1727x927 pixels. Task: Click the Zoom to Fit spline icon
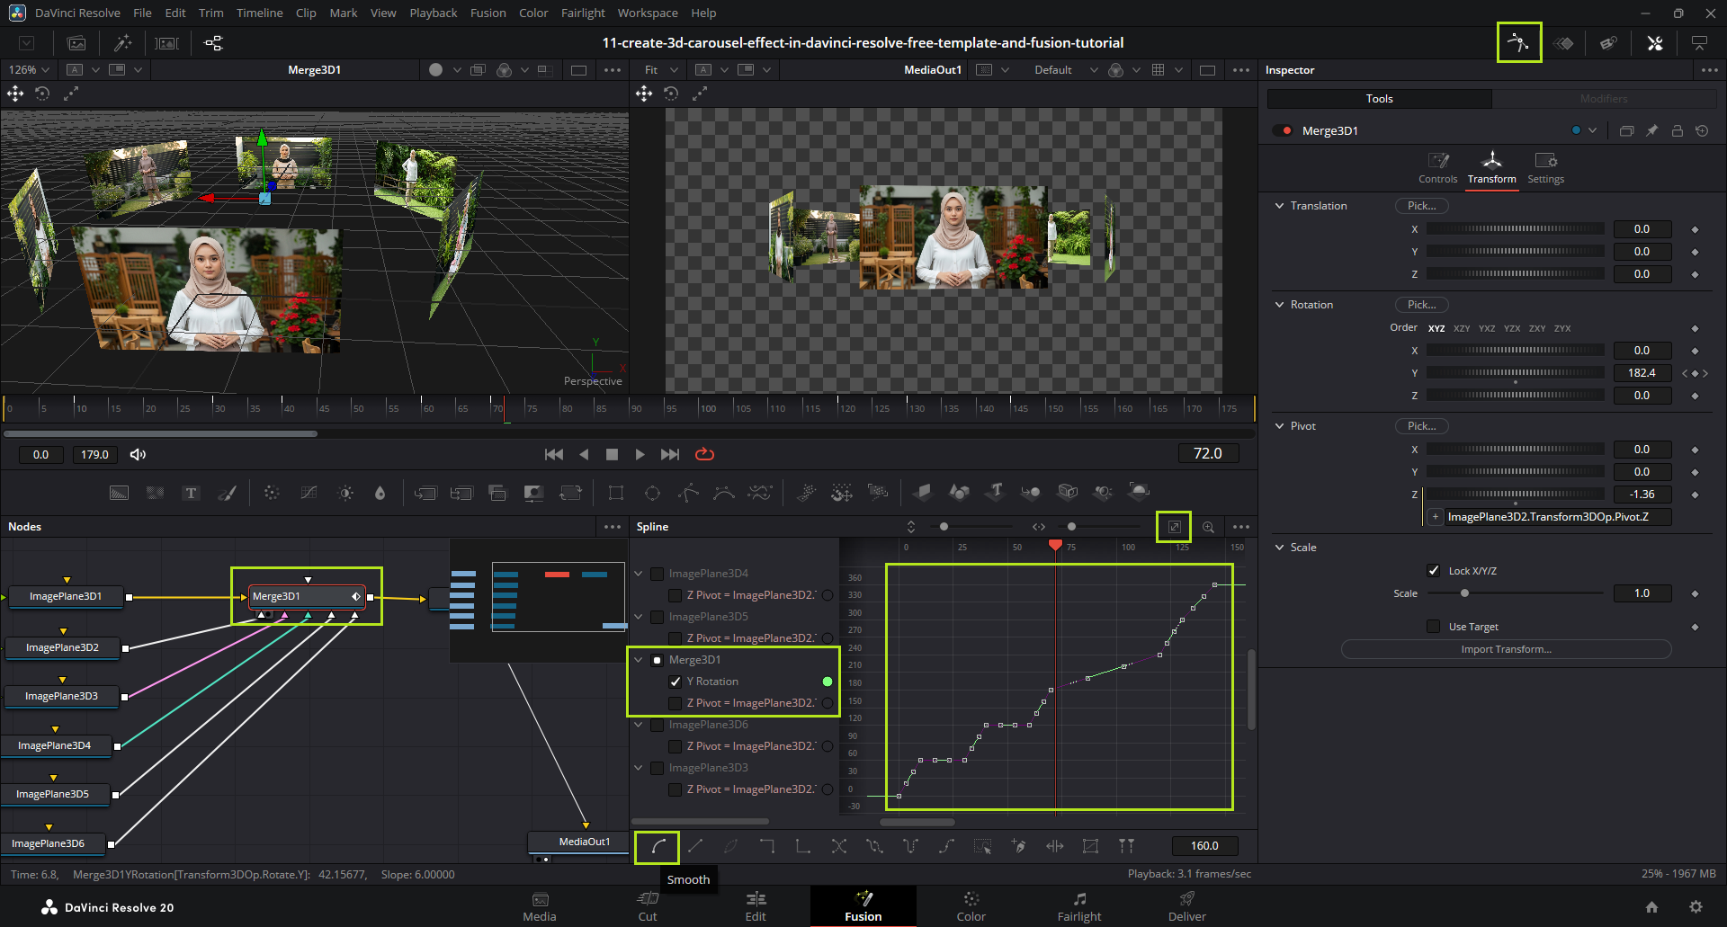pos(1174,527)
